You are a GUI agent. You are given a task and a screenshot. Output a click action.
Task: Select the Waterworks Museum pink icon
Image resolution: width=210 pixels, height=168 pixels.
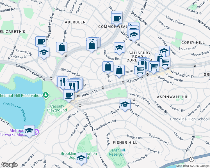coord(36,132)
